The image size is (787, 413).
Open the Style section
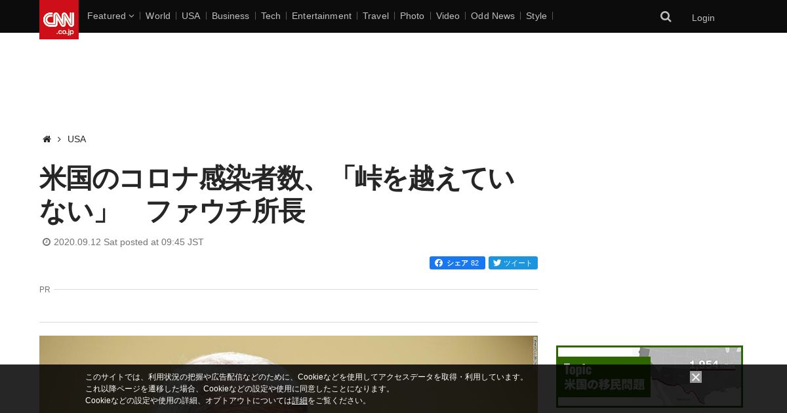point(536,16)
